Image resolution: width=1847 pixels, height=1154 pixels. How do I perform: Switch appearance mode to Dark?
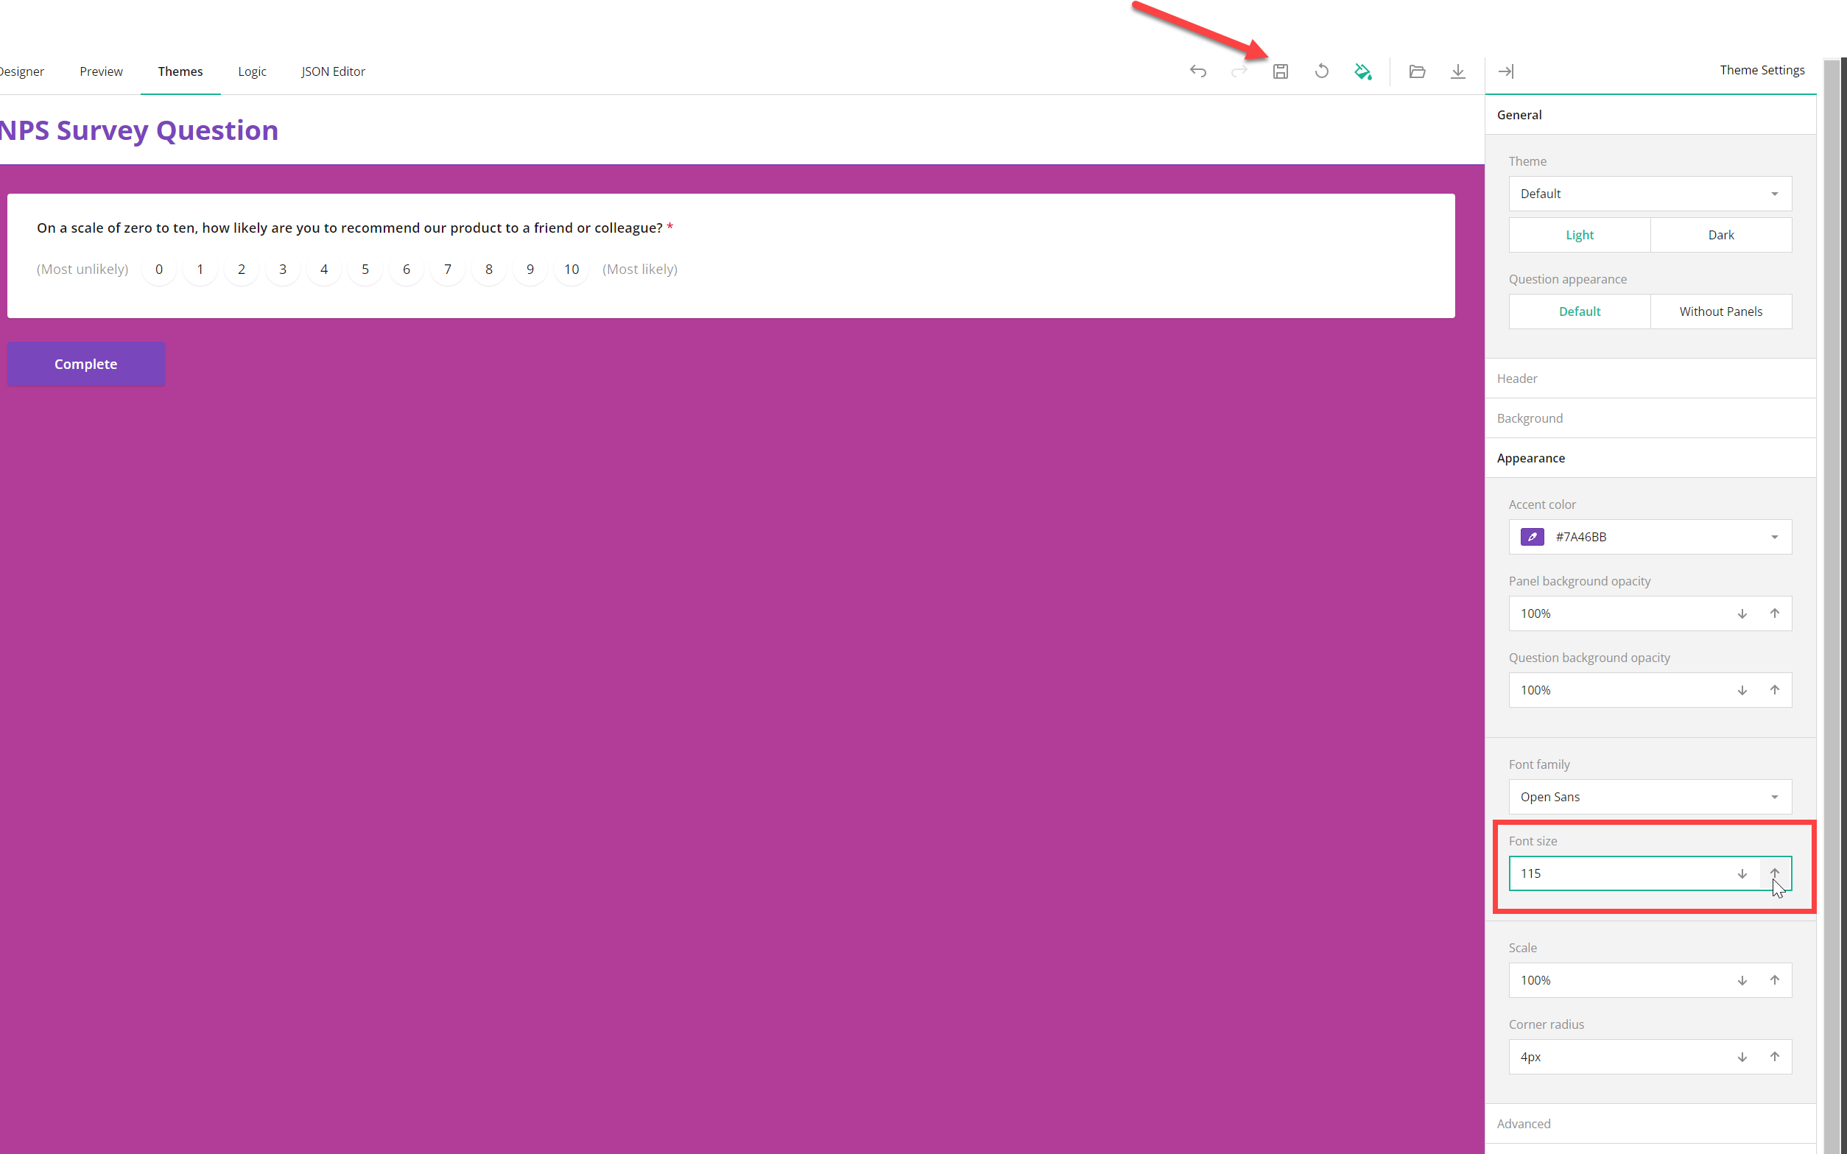[1721, 234]
